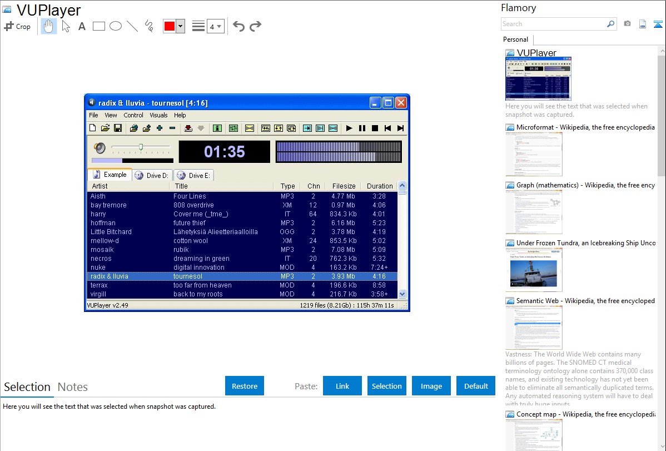The width and height of the screenshot is (666, 451).
Task: Click the track position progress bar
Action: [x=132, y=161]
